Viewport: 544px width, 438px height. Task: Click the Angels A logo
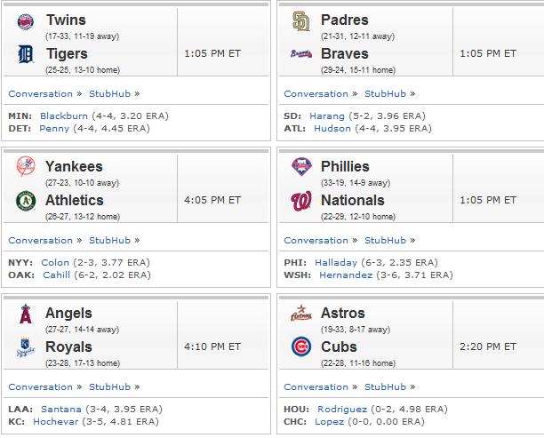[x=26, y=314]
